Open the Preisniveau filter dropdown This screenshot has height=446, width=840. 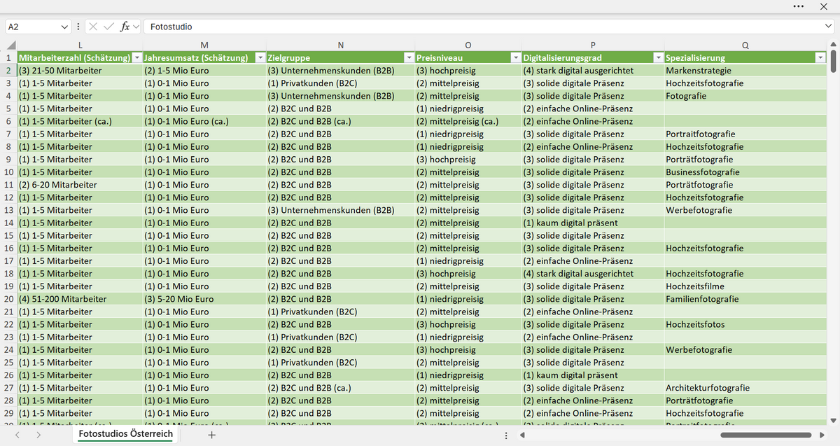[516, 57]
